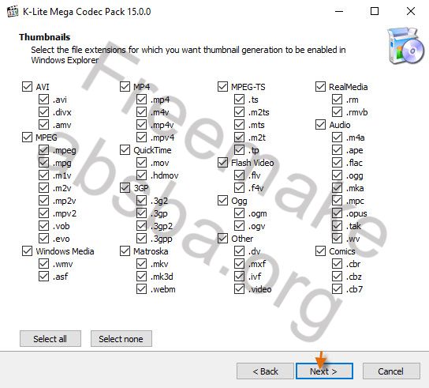The width and height of the screenshot is (429, 388).
Task: Click the Select all button
Action: (x=50, y=339)
